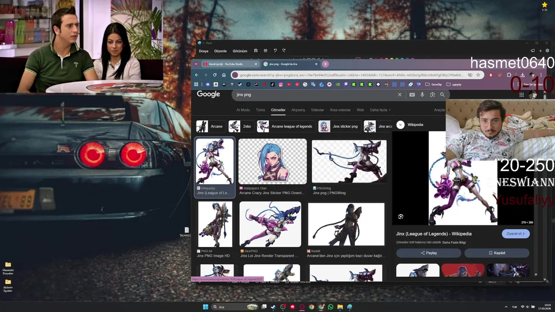Open WhatsApp from the taskbar
The image size is (555, 312).
coord(330,307)
